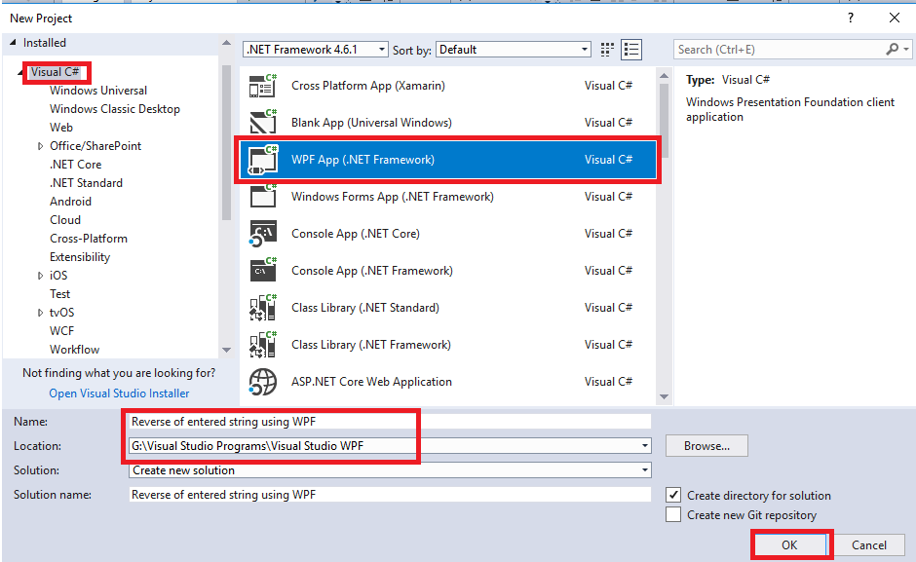Select the Cloud category
The image size is (916, 562).
click(x=65, y=220)
